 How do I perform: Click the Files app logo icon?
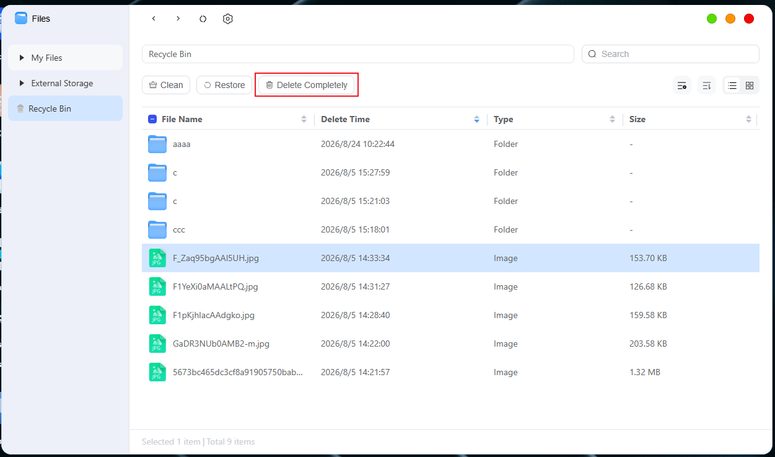pyautogui.click(x=21, y=18)
